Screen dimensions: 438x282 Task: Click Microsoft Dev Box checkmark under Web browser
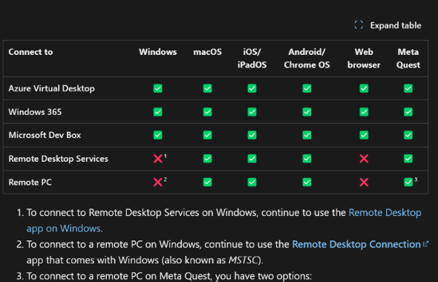364,135
